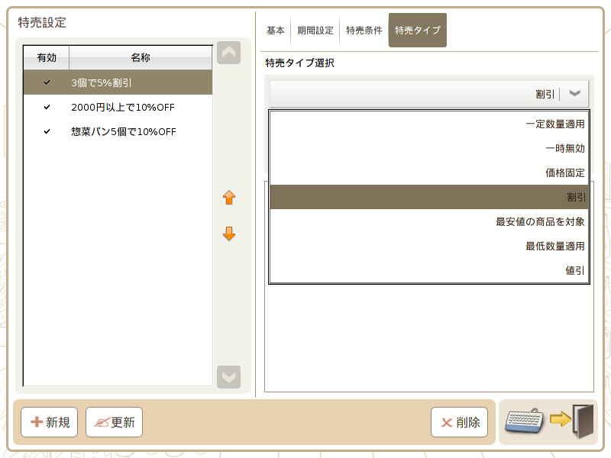
Task: Choose 一時無効 from the dropdown list
Action: (429, 148)
